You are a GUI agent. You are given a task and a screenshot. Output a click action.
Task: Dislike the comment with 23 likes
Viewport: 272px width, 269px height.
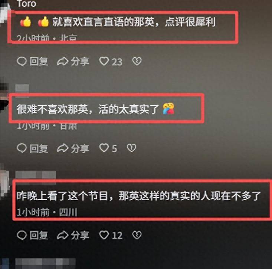[x=137, y=61]
